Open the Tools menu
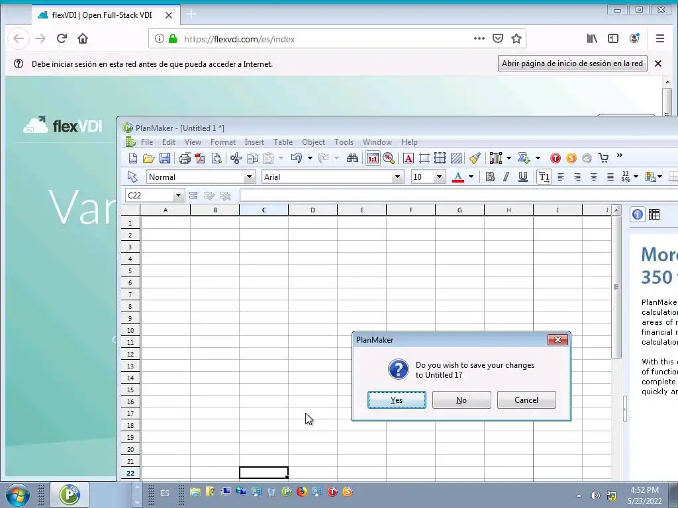Image resolution: width=678 pixels, height=508 pixels. coord(344,142)
